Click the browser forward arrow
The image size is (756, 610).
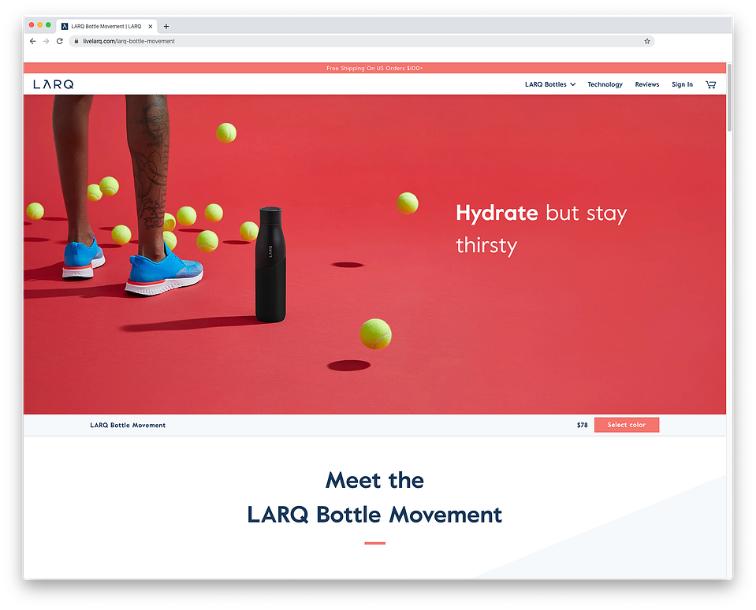coord(47,42)
